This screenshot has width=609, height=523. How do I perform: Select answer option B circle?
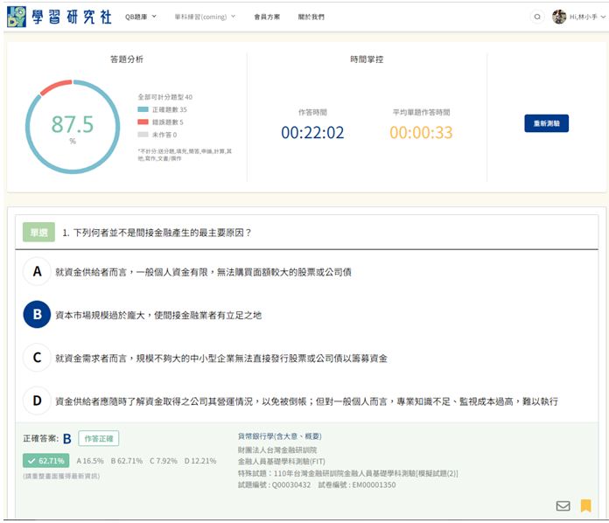[37, 315]
